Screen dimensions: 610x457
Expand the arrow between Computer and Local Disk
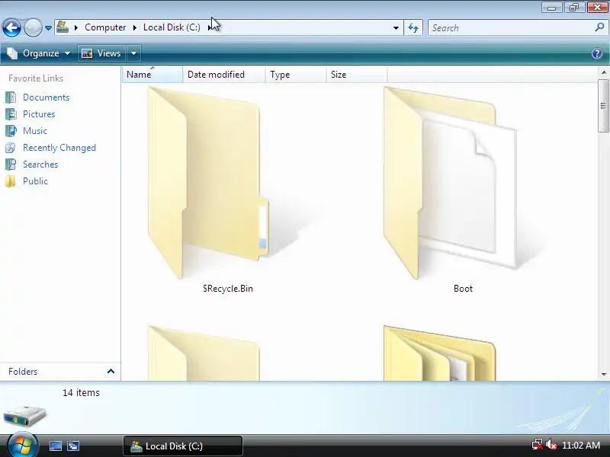coord(135,27)
